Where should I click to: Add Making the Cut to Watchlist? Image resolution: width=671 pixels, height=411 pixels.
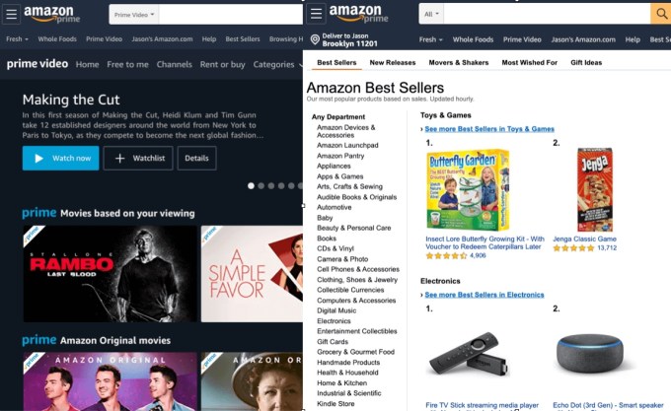coord(138,158)
